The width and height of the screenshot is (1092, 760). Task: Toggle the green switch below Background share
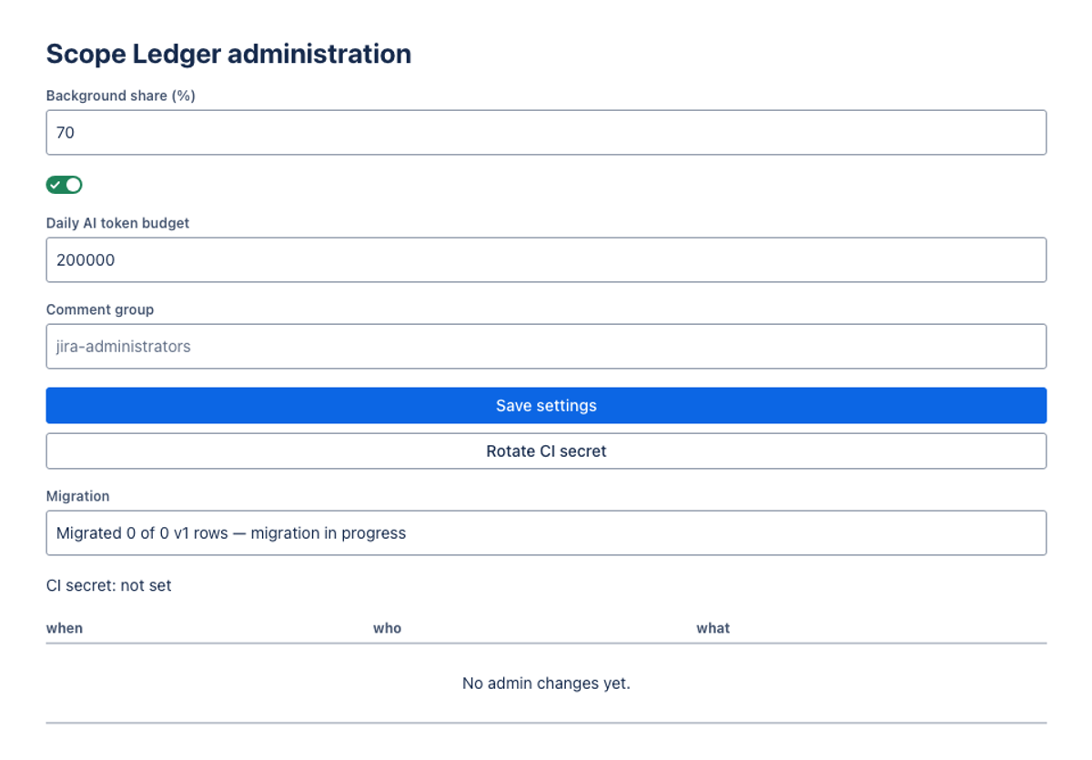[x=65, y=185]
